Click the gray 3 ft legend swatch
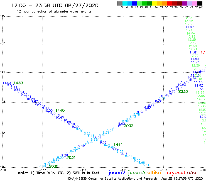This screenshot has height=181, width=206. click(x=120, y=3)
